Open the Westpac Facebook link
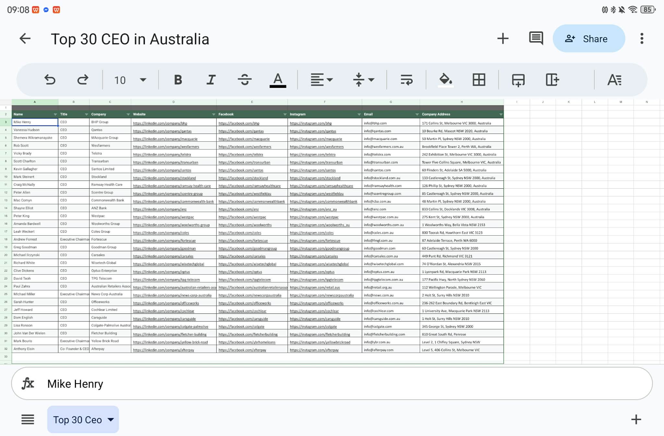Image resolution: width=664 pixels, height=436 pixels. pyautogui.click(x=242, y=217)
